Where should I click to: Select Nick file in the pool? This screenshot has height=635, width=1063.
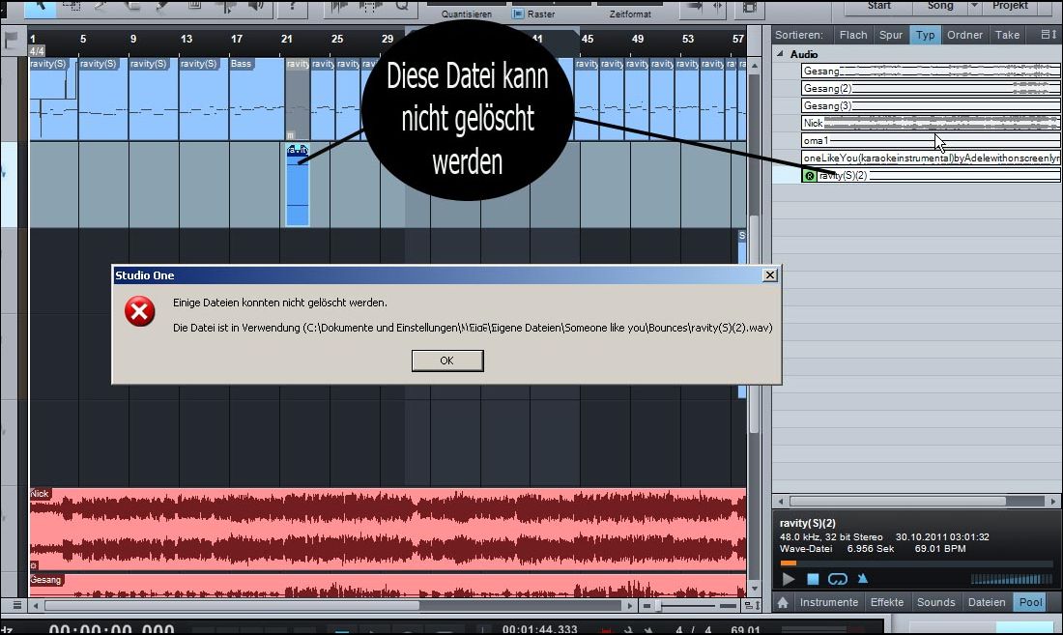930,124
